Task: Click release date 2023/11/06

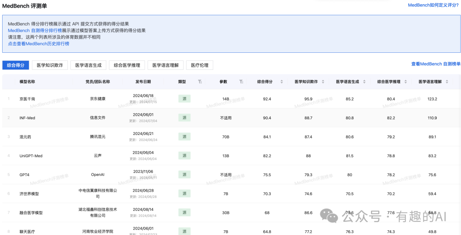Action: (143, 172)
